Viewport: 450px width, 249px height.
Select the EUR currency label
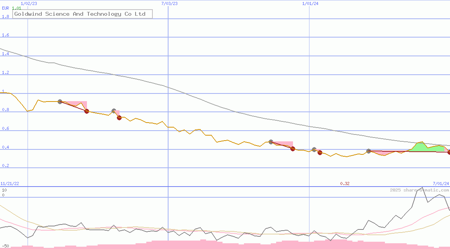(x=5, y=8)
